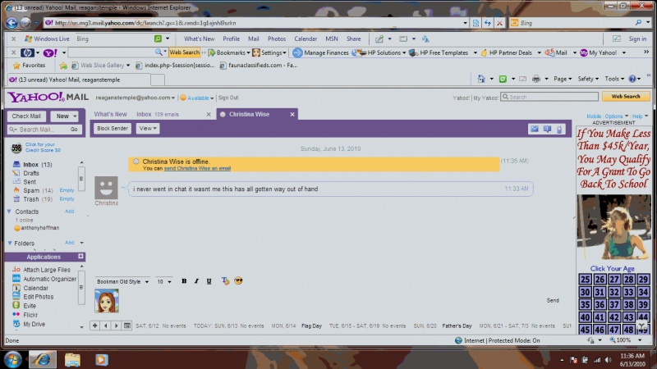Viewport: 657px width, 369px height.
Task: Open Windows Start orb
Action: (12, 359)
